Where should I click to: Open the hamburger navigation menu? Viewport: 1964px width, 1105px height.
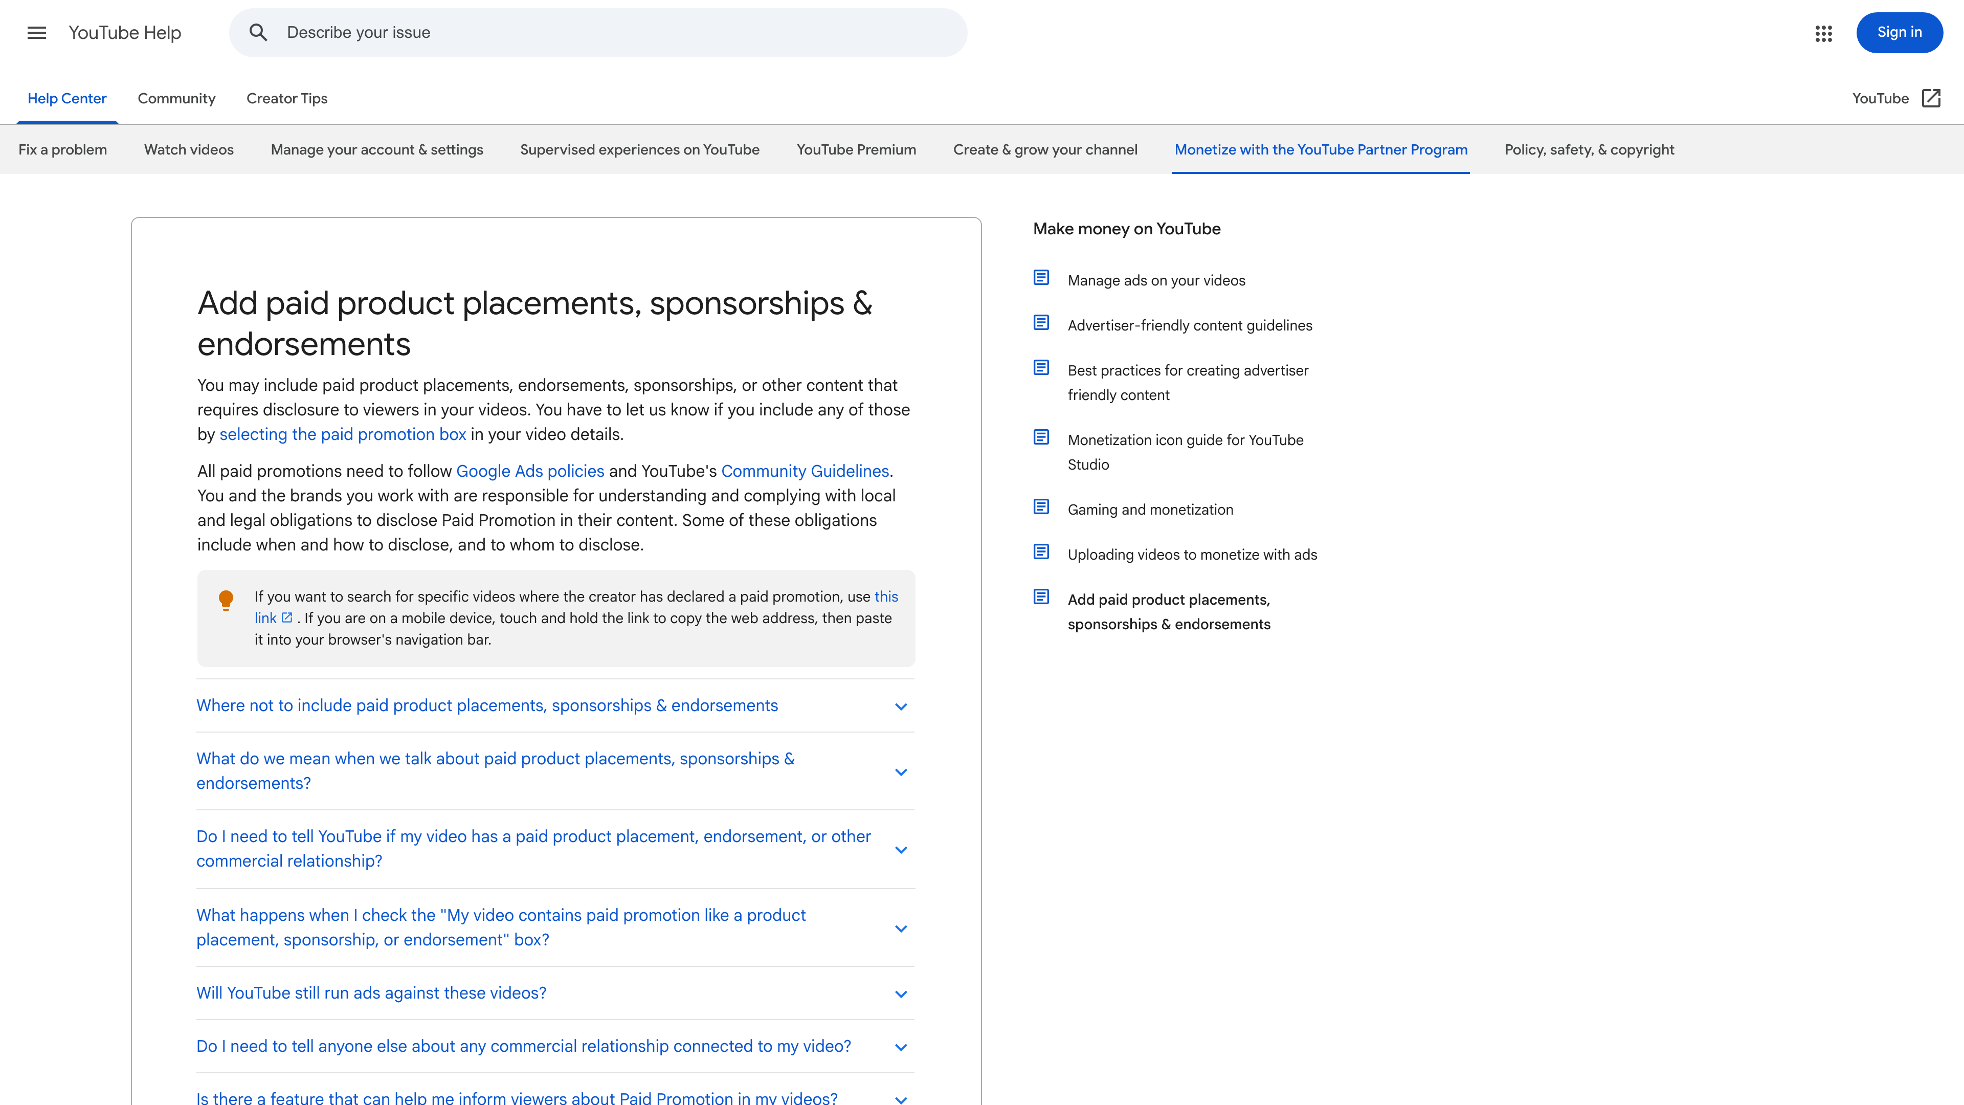click(x=36, y=33)
